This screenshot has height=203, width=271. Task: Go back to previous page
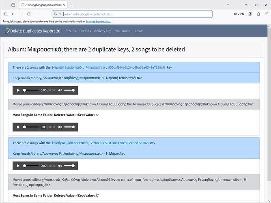13,14
